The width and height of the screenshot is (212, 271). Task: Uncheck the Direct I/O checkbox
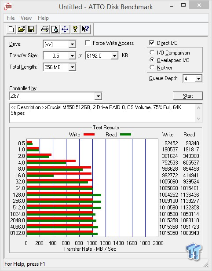(x=152, y=43)
